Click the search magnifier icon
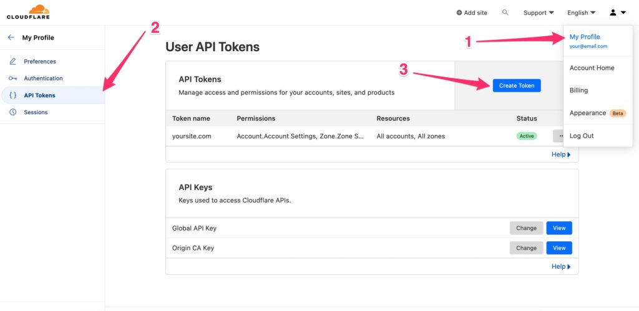This screenshot has height=311, width=639. [x=505, y=12]
